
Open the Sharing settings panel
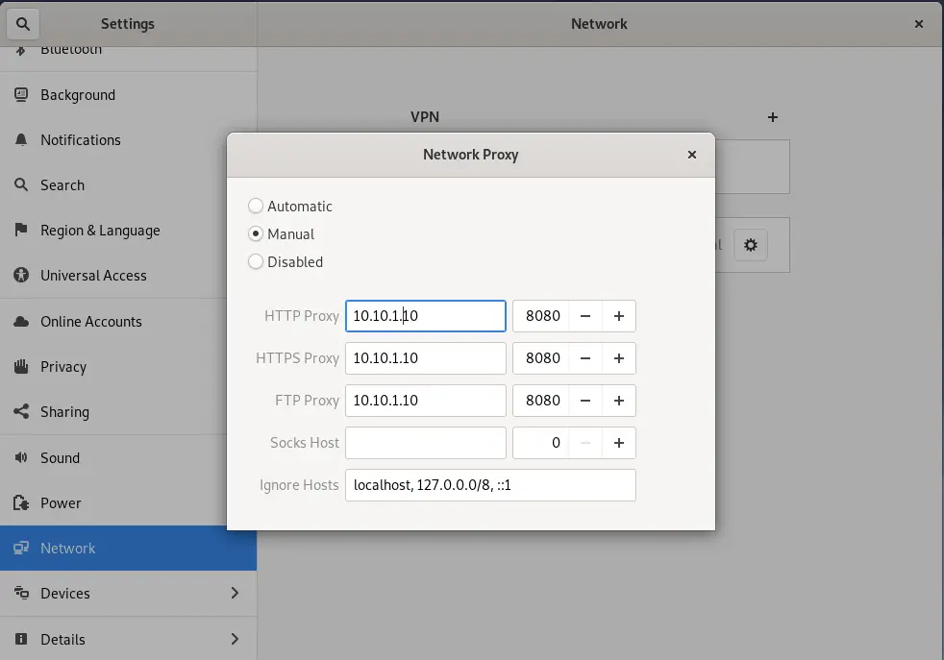click(64, 411)
